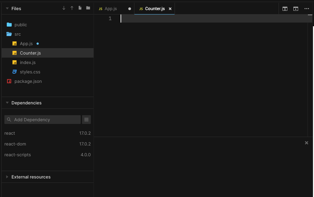Close the console panel with its X button
This screenshot has height=197, width=314.
click(x=306, y=142)
